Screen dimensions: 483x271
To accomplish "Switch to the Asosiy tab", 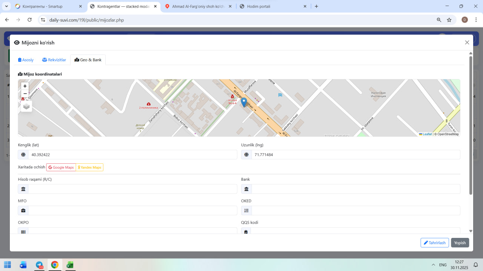I will coord(26,60).
